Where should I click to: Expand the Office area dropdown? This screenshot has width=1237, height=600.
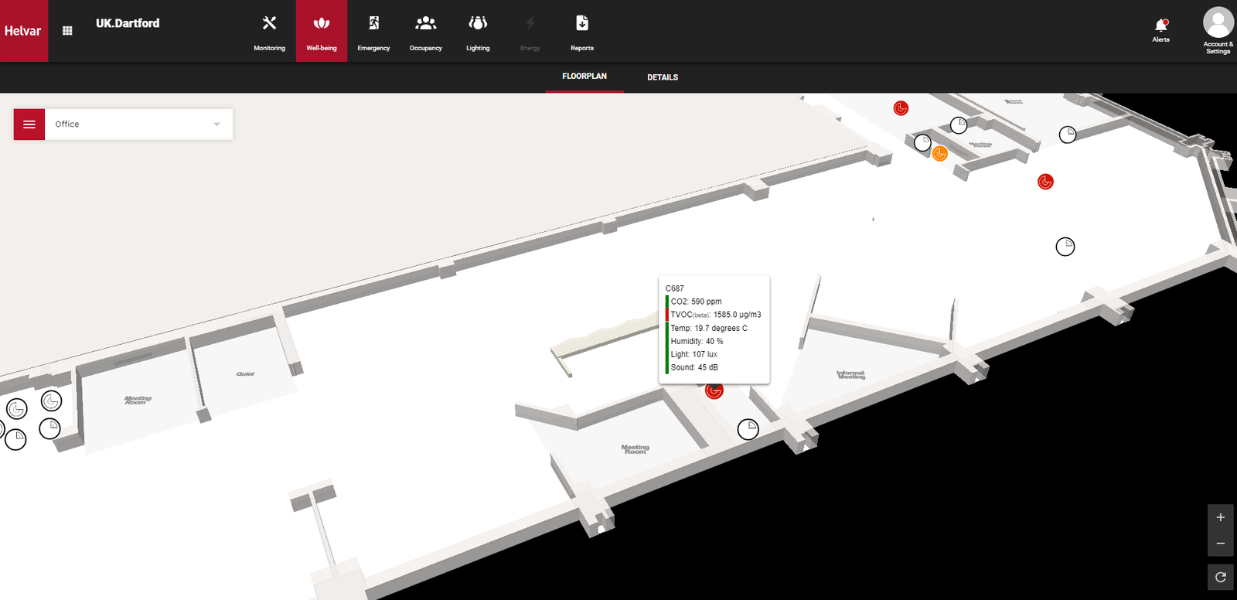tap(138, 124)
